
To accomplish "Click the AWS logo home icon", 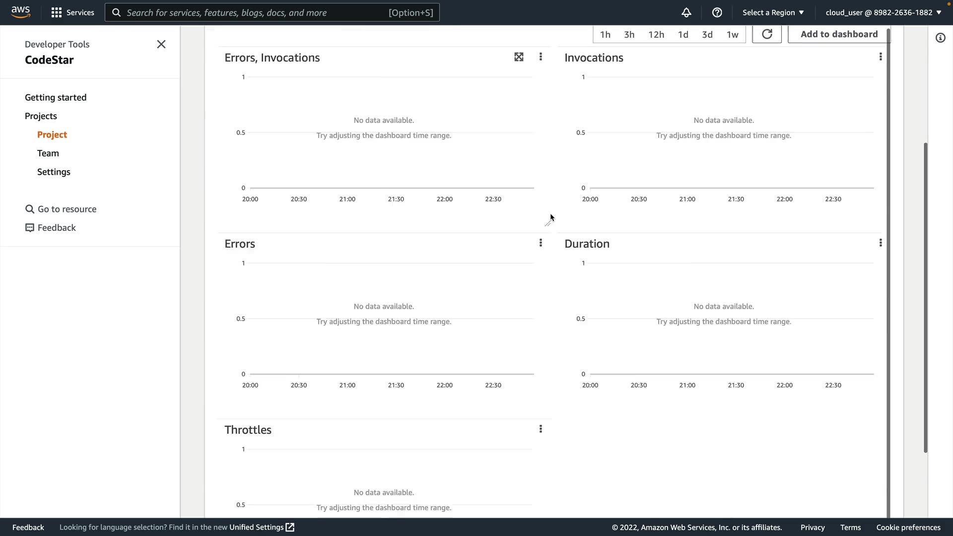I will click(20, 12).
